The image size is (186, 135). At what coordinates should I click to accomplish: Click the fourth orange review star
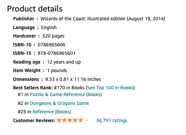[75, 120]
